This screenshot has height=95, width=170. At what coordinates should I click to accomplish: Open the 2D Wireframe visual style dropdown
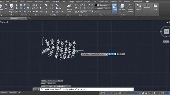click(x=103, y=5)
